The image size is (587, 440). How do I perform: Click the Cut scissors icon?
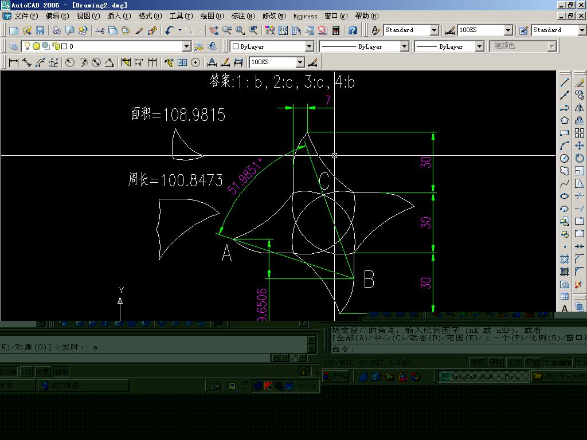click(100, 31)
